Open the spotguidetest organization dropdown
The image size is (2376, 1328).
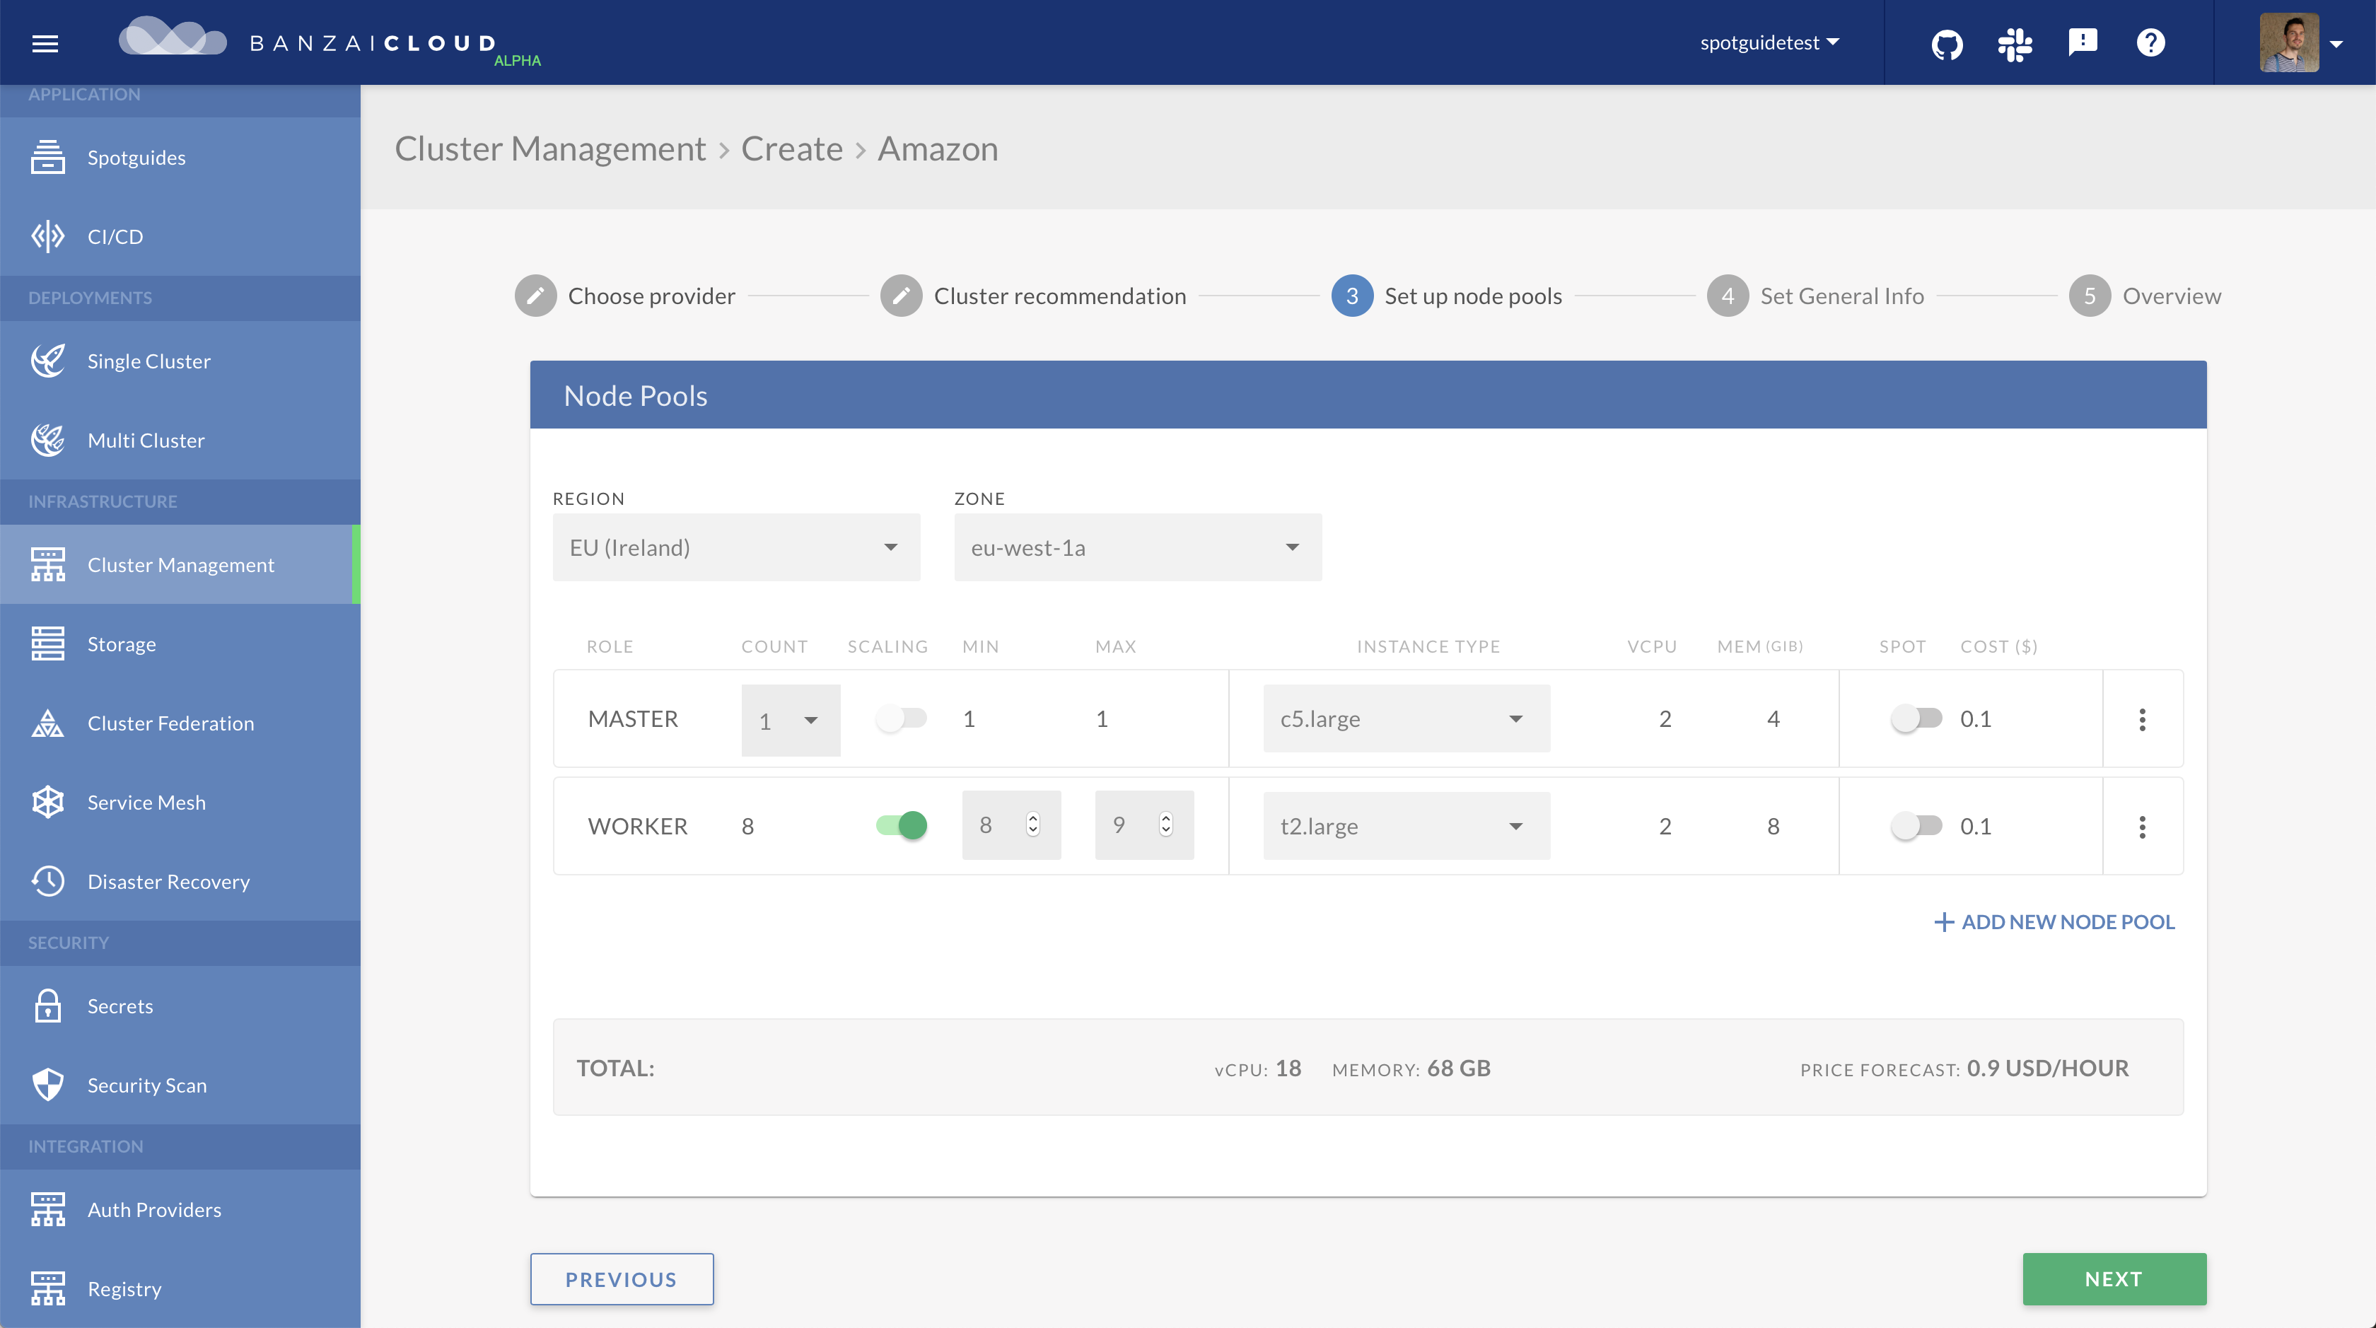pos(1769,42)
